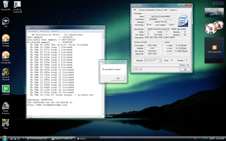The width and height of the screenshot is (226, 141).
Task: Click the xtremesystems.org URL text in Super PI
Action: coord(48,105)
